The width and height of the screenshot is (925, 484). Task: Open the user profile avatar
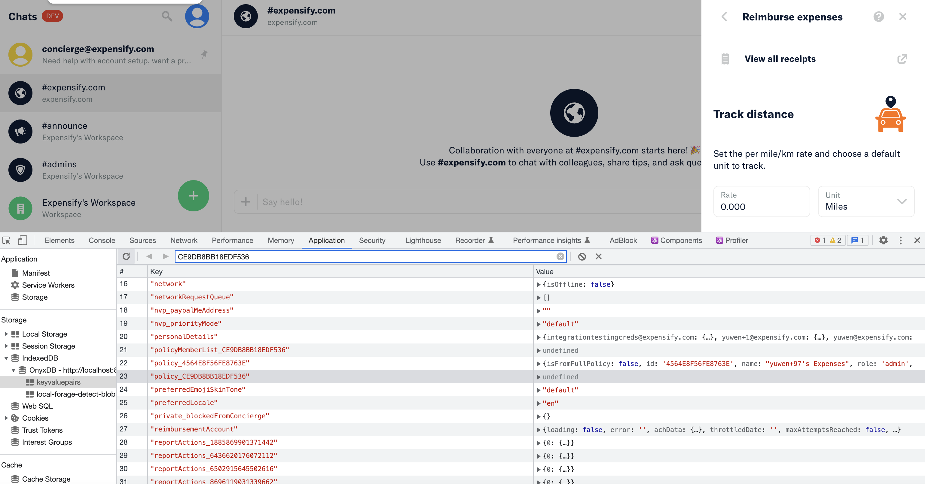point(197,16)
